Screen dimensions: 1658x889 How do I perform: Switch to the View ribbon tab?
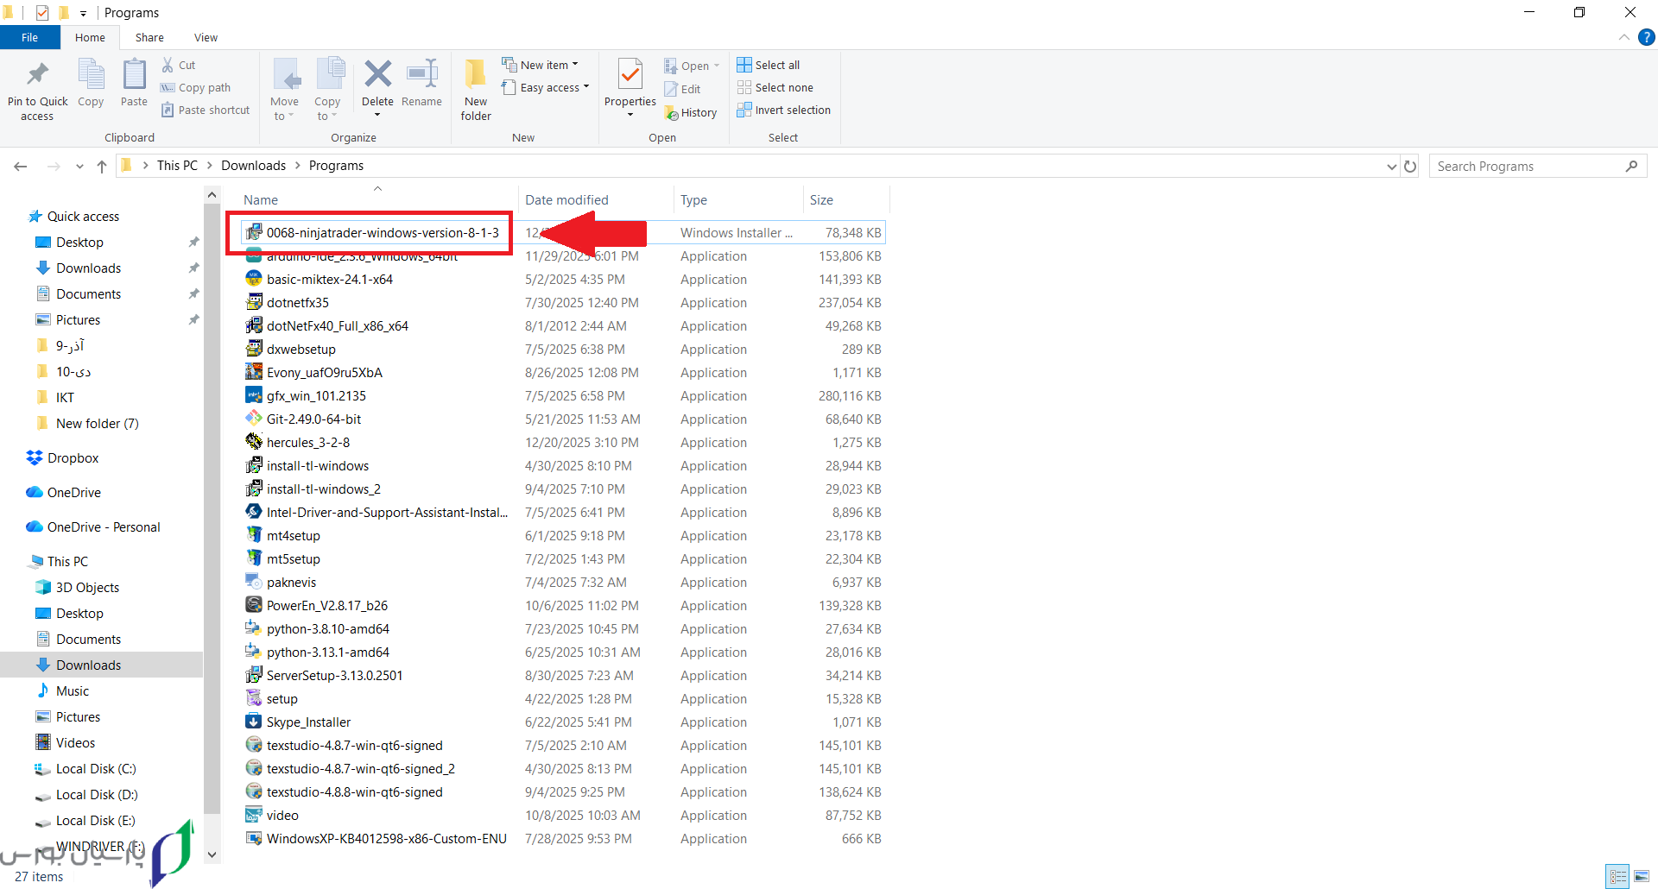pyautogui.click(x=206, y=37)
